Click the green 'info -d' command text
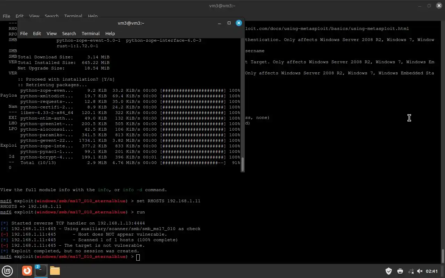 [x=132, y=190]
